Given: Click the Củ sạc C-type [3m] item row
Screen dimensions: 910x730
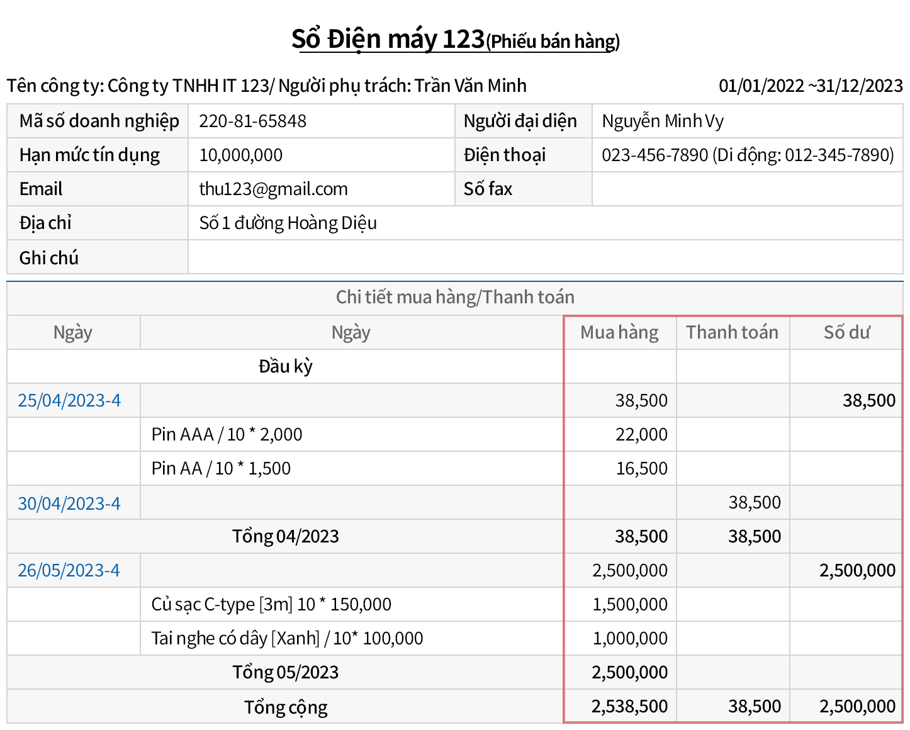Looking at the screenshot, I should [271, 605].
